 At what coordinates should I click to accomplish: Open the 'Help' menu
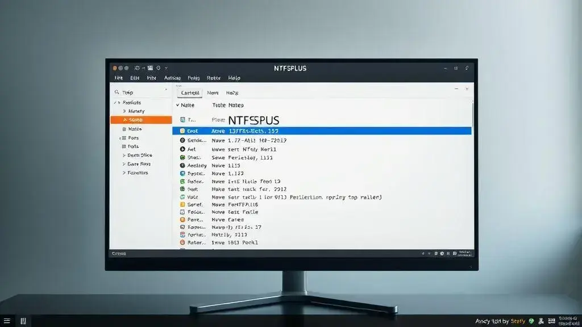click(x=234, y=78)
